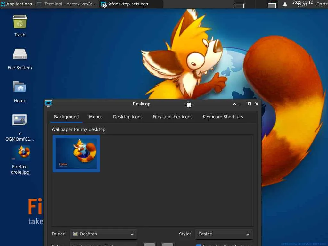The image size is (328, 246).
Task: Select the Y-QGMOmfC1 image file icon
Action: (x=20, y=120)
